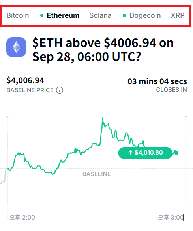
Task: Click the BASELINE PRICE label
Action: click(30, 90)
